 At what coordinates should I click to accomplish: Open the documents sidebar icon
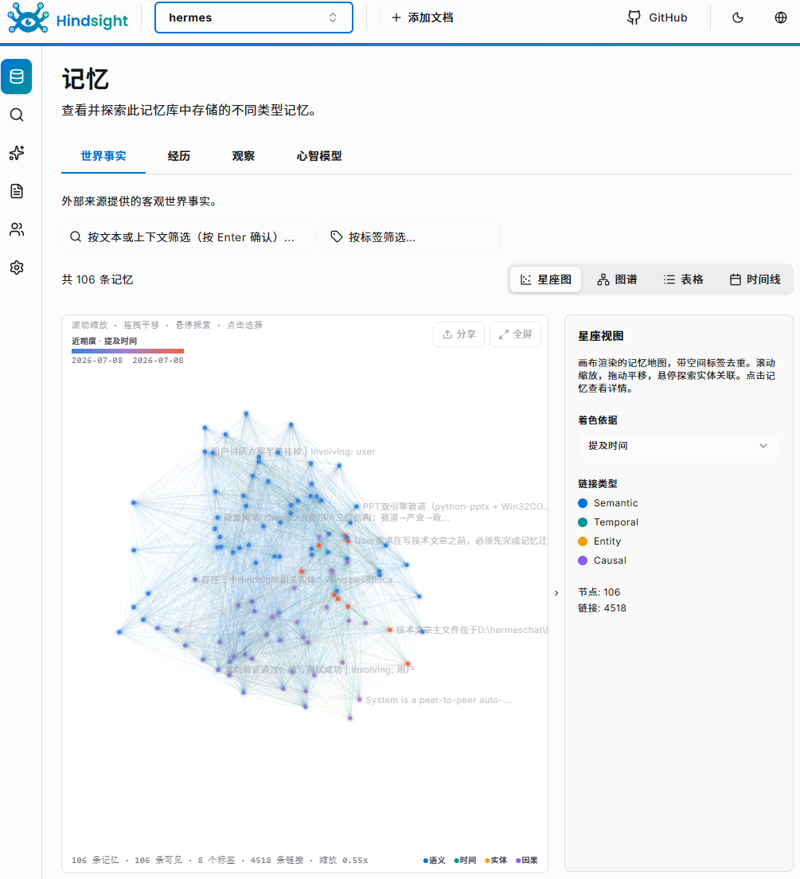tap(17, 191)
